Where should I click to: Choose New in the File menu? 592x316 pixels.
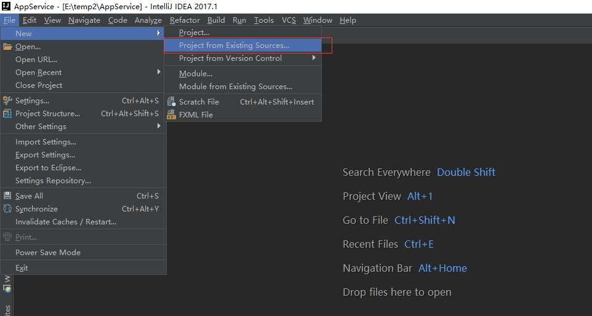pyautogui.click(x=82, y=33)
